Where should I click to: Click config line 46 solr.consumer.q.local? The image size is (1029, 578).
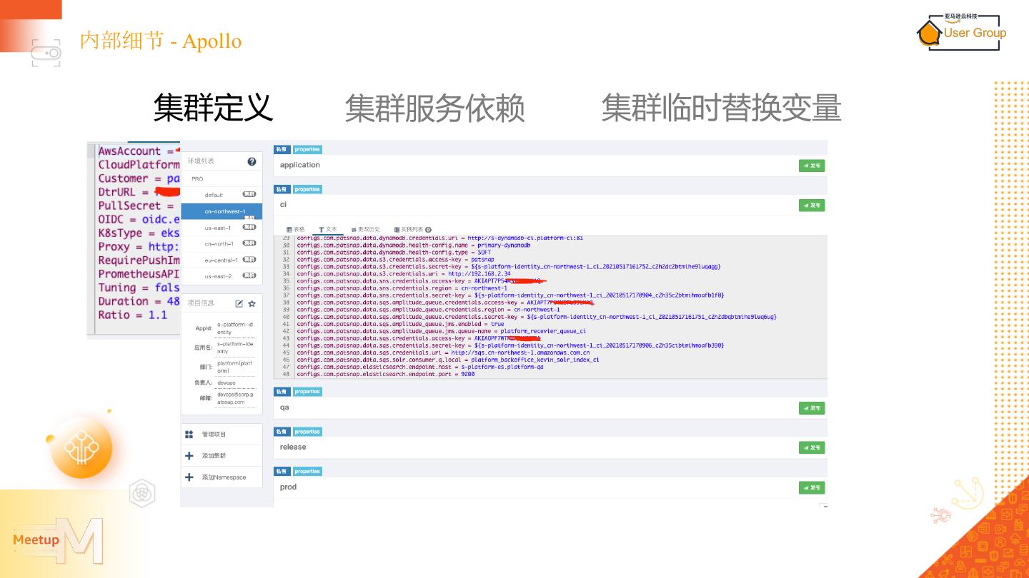(448, 360)
